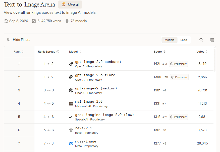Click the Meta logo for muse-image
This screenshot has height=152, width=220.
(x=71, y=143)
